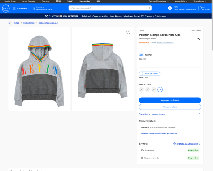213x171 pixels.
Task: Click Disponible badge for Retira en tienda
Action: pos(193,158)
